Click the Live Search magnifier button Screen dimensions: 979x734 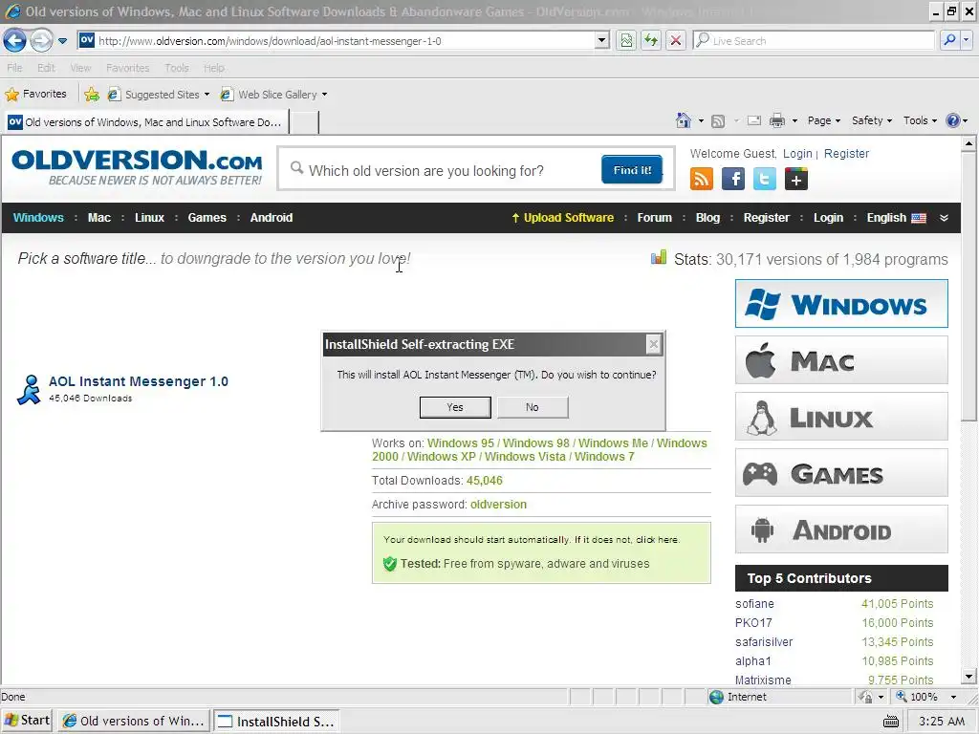(949, 40)
